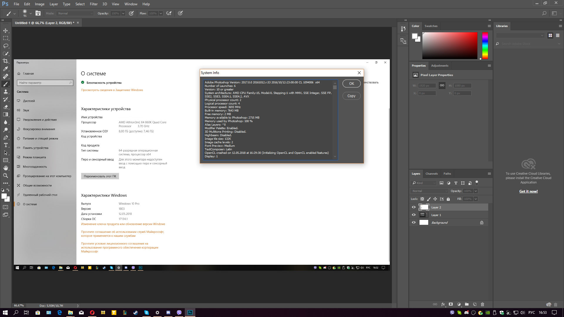The image size is (564, 317).
Task: Select the Blur tool
Action: tap(6, 122)
